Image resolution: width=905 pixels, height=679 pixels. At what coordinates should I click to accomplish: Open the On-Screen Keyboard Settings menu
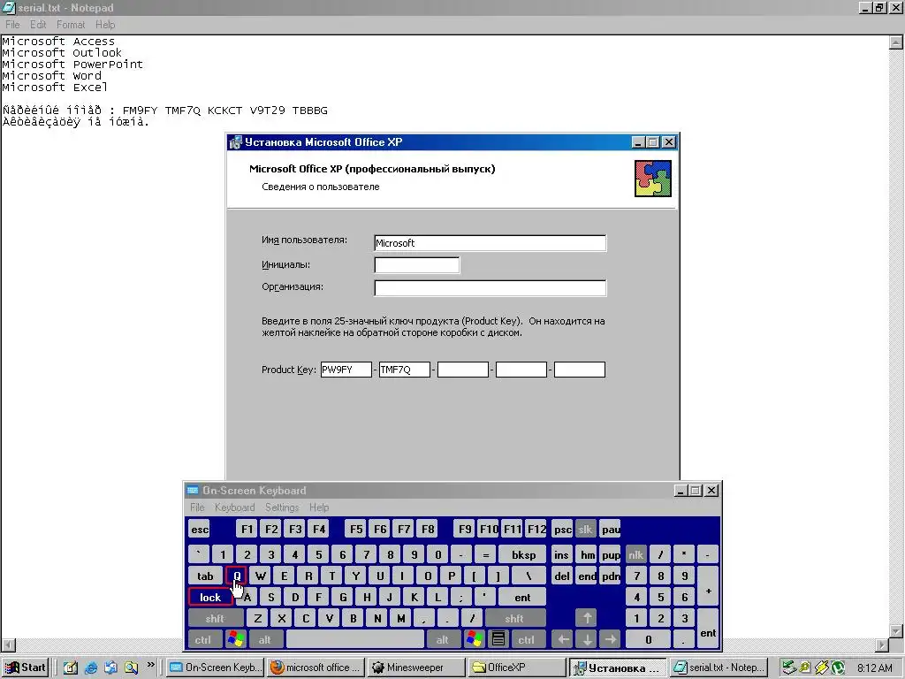pos(282,507)
